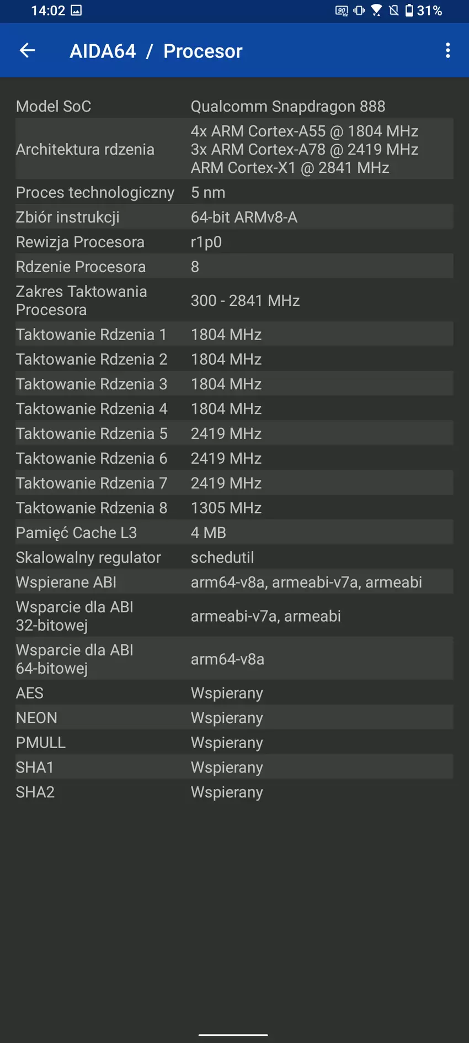Tap the Wspierane ABI row
Image resolution: width=469 pixels, height=1043 pixels.
click(x=234, y=582)
